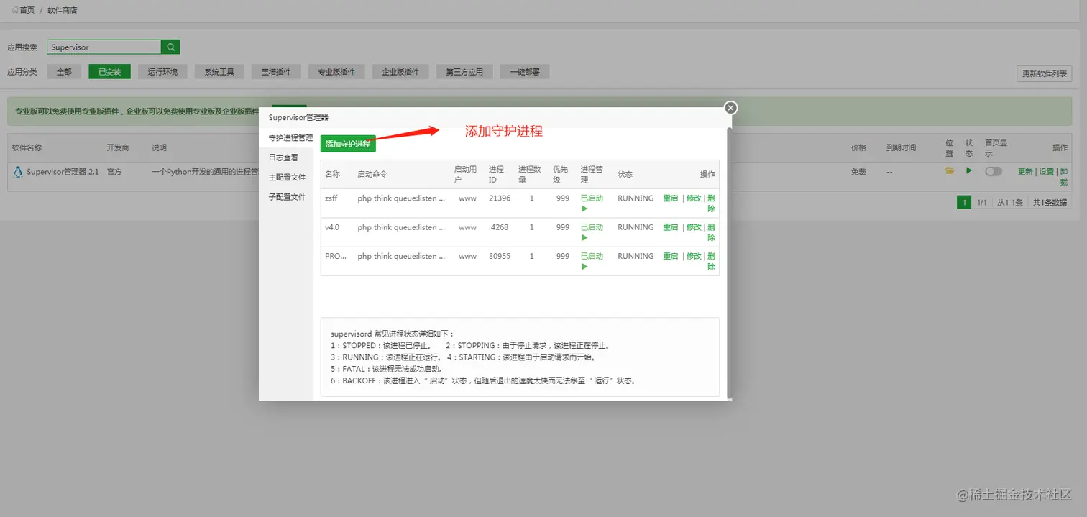Open the 子配置文件 side tab
Viewport: 1087px width, 517px height.
287,197
